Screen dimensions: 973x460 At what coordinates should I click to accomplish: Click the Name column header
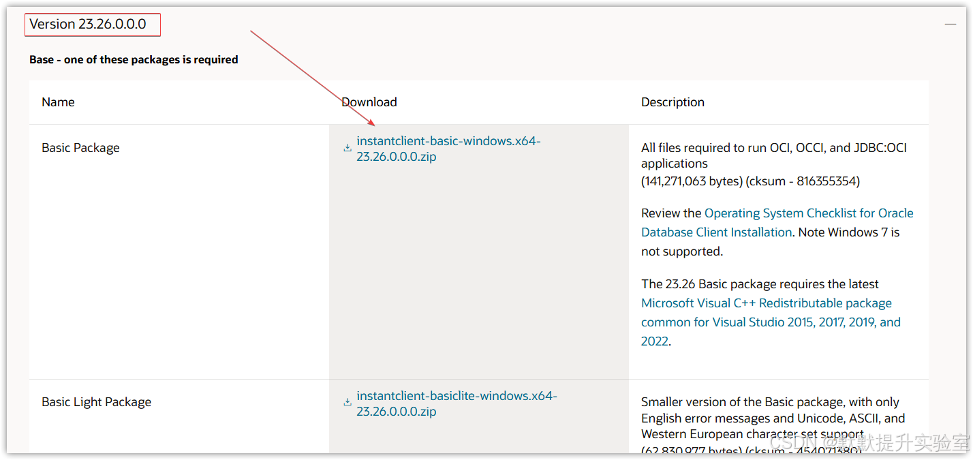58,102
